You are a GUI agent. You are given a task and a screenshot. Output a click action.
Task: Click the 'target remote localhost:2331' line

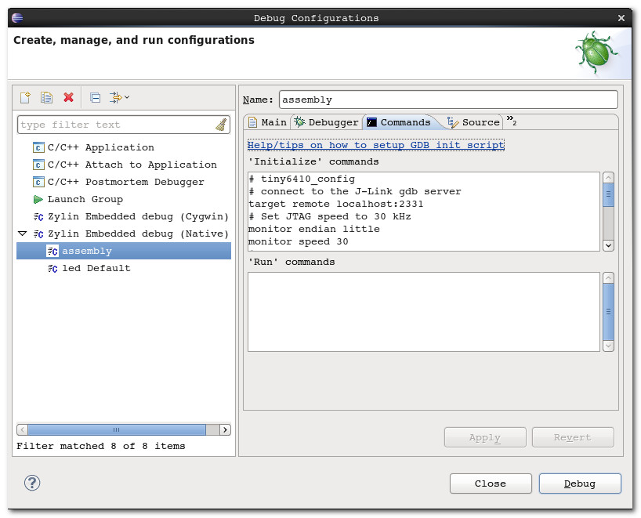coord(336,204)
